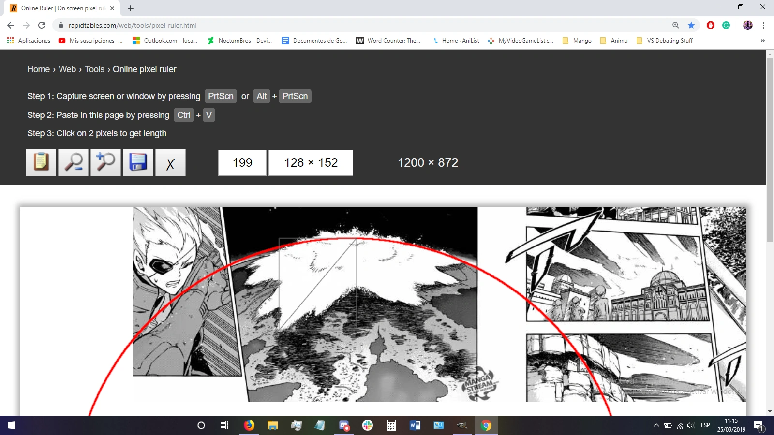Open a new browser tab
The height and width of the screenshot is (435, 774).
tap(131, 8)
